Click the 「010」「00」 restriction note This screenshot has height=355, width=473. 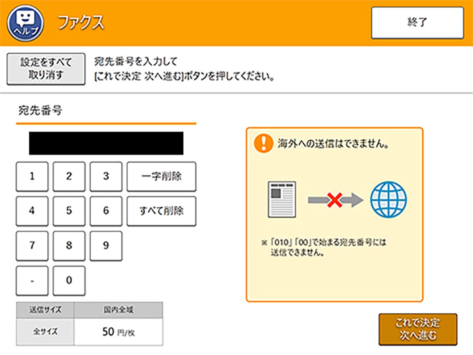(324, 248)
